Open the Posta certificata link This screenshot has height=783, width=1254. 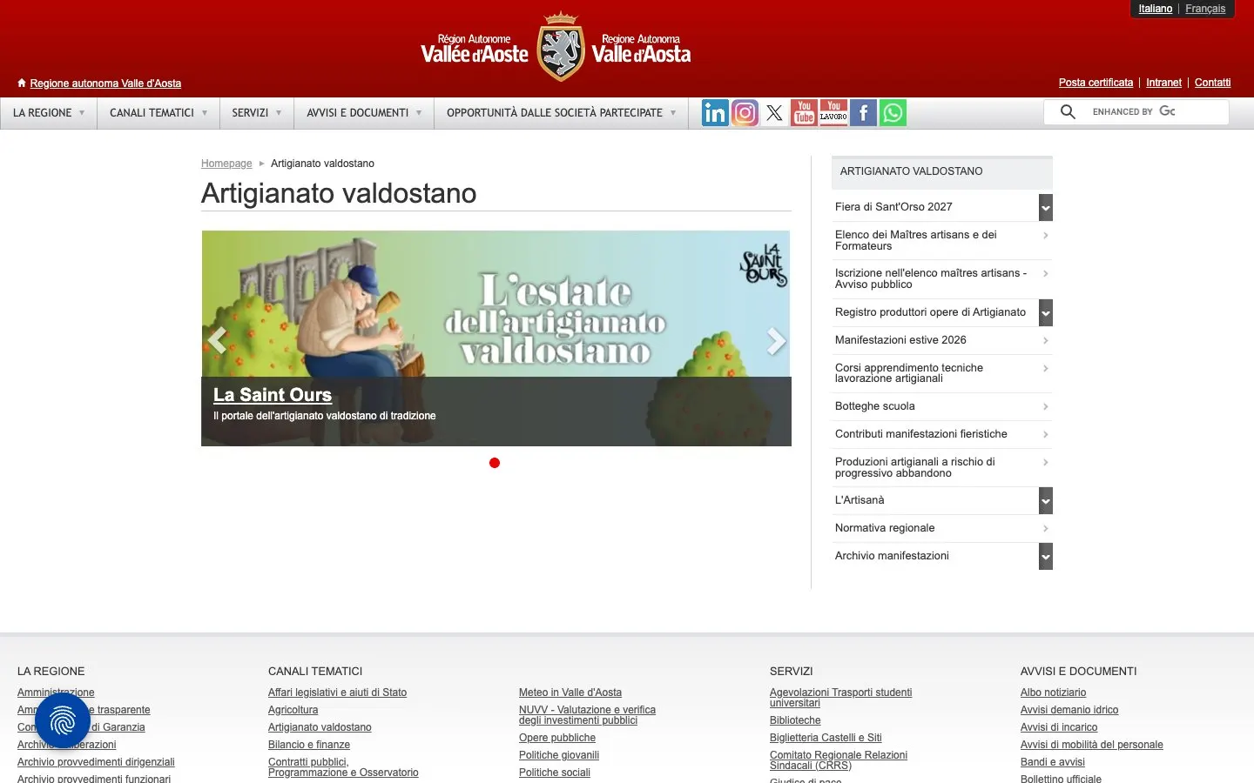click(x=1096, y=83)
